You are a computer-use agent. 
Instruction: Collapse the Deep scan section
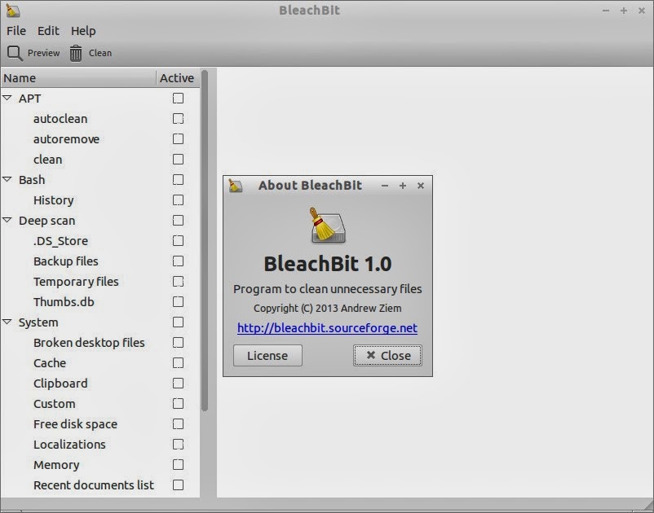(x=8, y=220)
